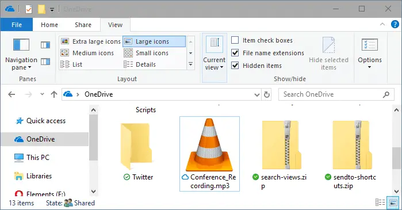Screen dimensions: 402x210
Task: Click OneDrive in the address bar
Action: pyautogui.click(x=99, y=94)
